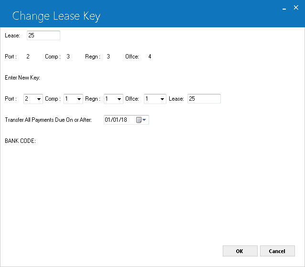
Task: Confirm changes with the OK button
Action: [240, 251]
